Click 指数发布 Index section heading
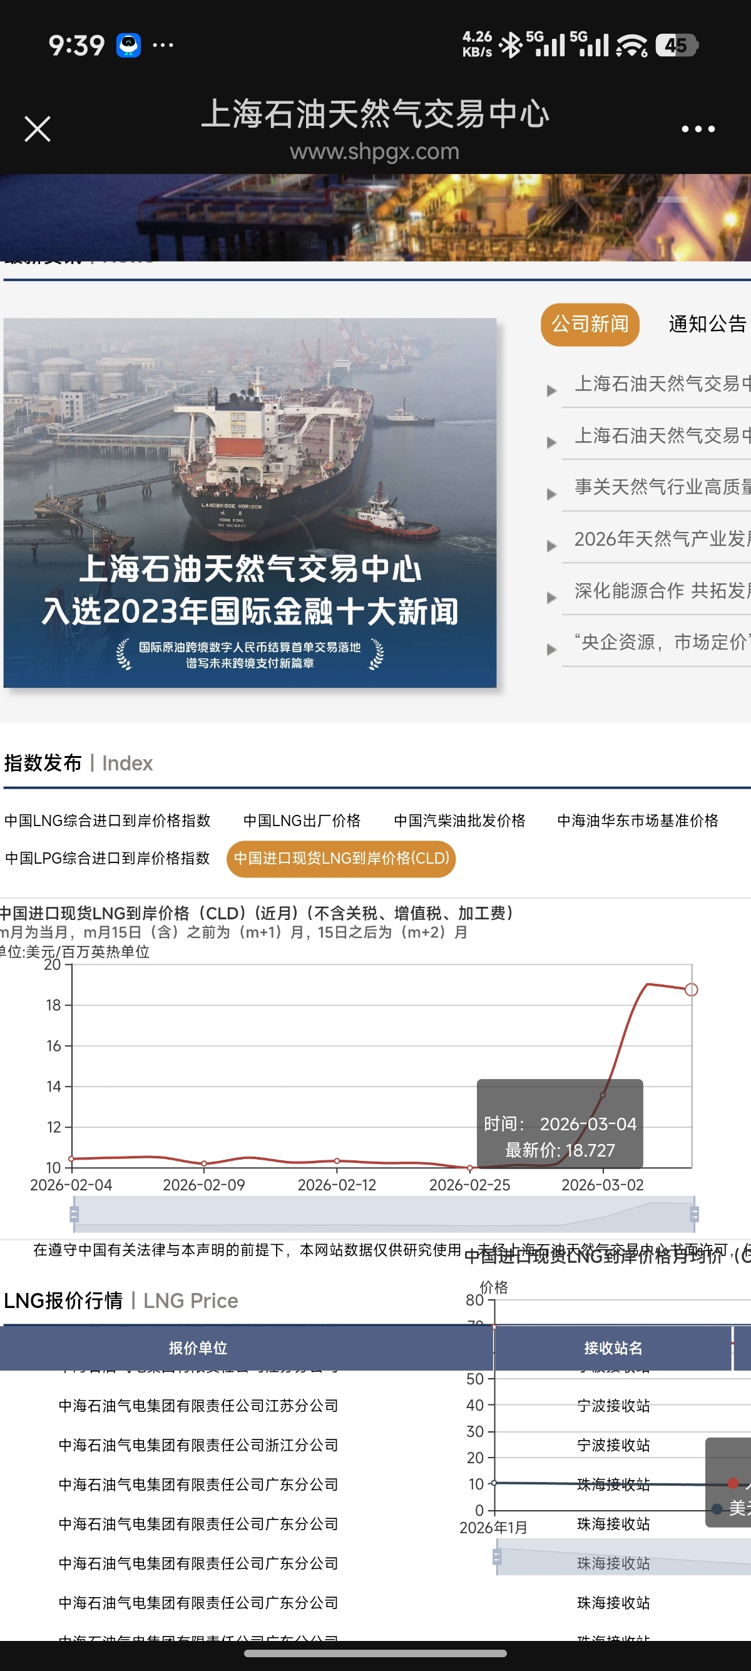The height and width of the screenshot is (1671, 751). click(x=78, y=763)
